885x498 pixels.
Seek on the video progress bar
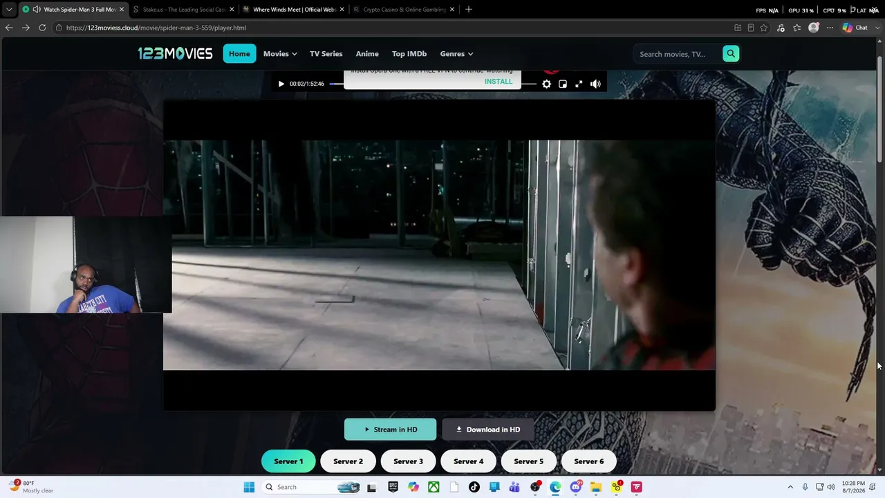pos(433,84)
